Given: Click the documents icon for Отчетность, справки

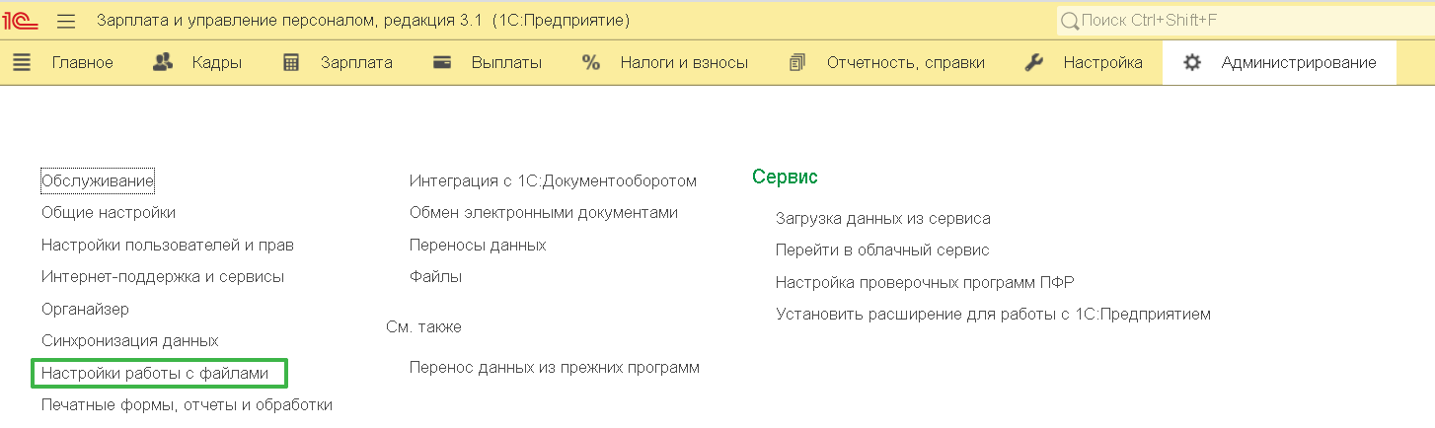Looking at the screenshot, I should [797, 62].
